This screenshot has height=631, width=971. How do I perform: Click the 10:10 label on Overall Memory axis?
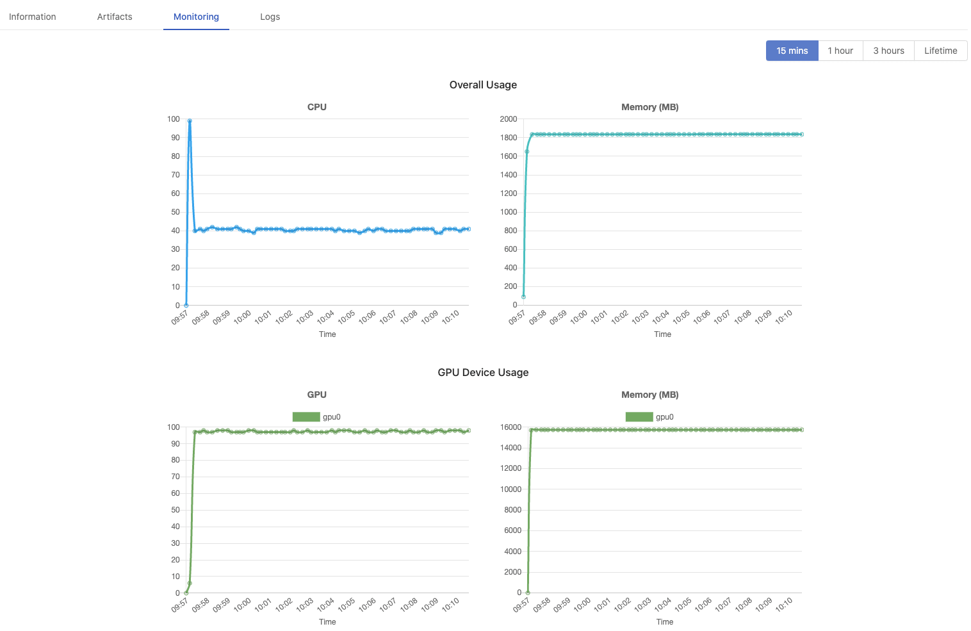coord(784,318)
